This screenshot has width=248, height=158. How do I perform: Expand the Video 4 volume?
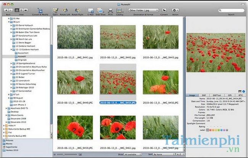pyautogui.click(x=4, y=126)
